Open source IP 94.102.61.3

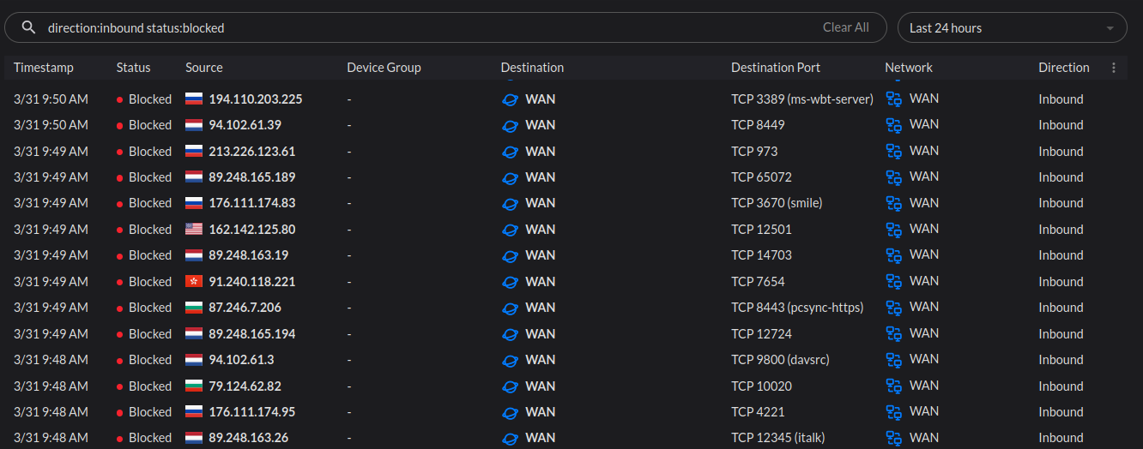point(241,360)
